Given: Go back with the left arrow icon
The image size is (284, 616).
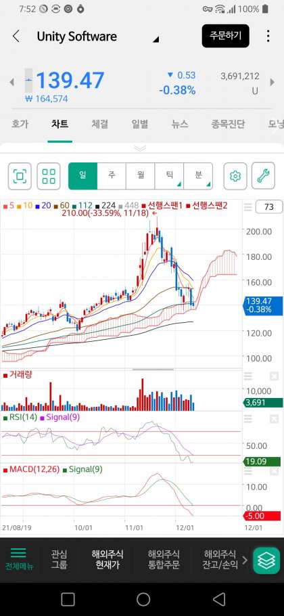Looking at the screenshot, I should [x=16, y=36].
